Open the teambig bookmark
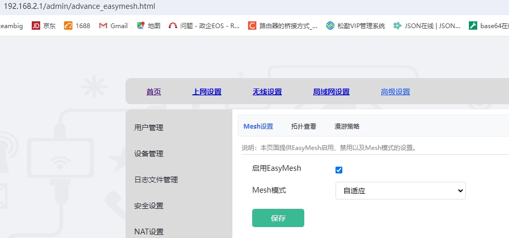Image resolution: width=509 pixels, height=238 pixels. (x=11, y=26)
